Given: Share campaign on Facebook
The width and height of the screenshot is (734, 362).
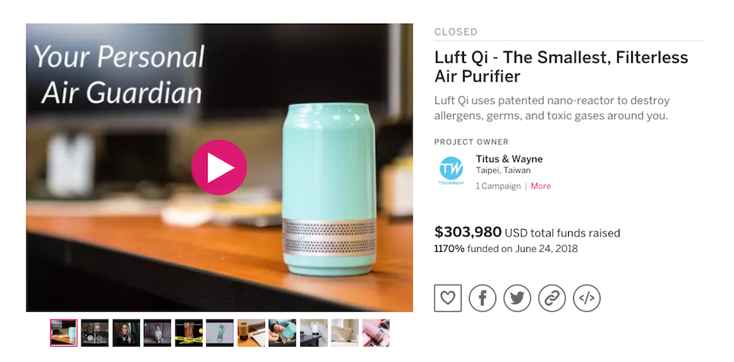Looking at the screenshot, I should click(x=482, y=298).
